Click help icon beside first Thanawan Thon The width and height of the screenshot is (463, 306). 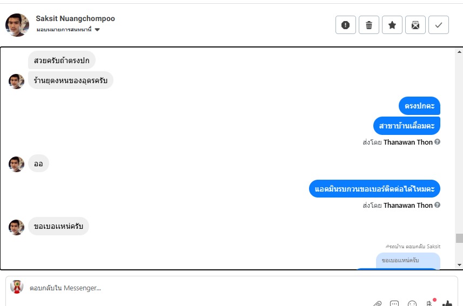(437, 141)
